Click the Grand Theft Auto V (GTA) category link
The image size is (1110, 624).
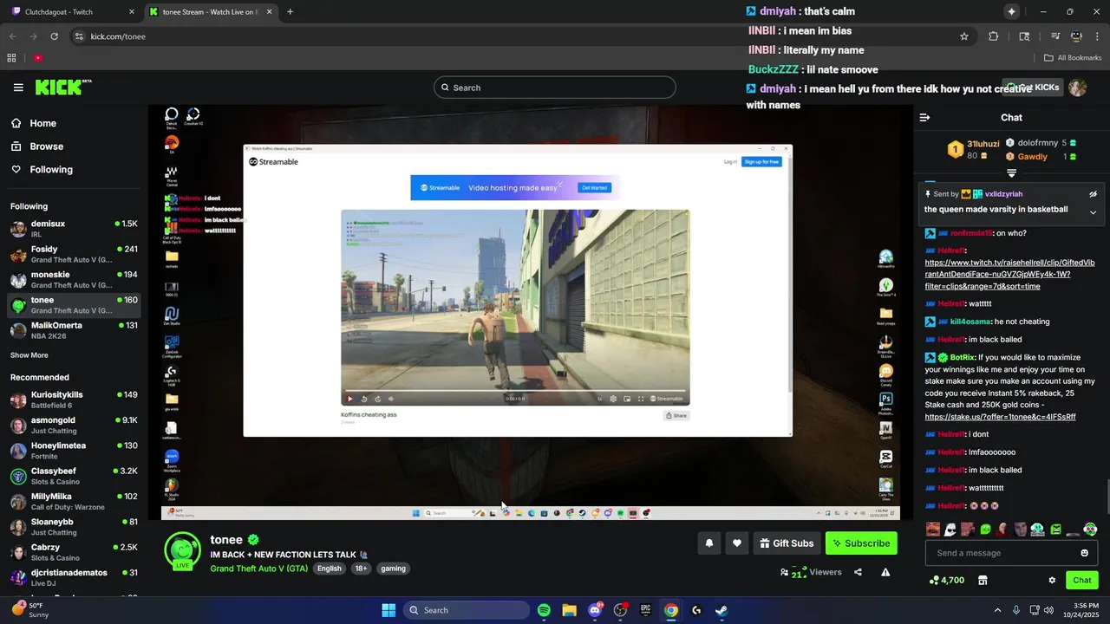pos(258,569)
